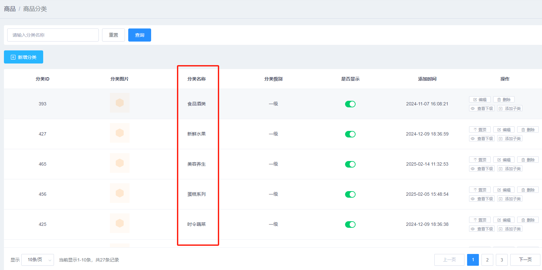Click 添加子类 plus icon for 时令蔬菜

pyautogui.click(x=500, y=229)
